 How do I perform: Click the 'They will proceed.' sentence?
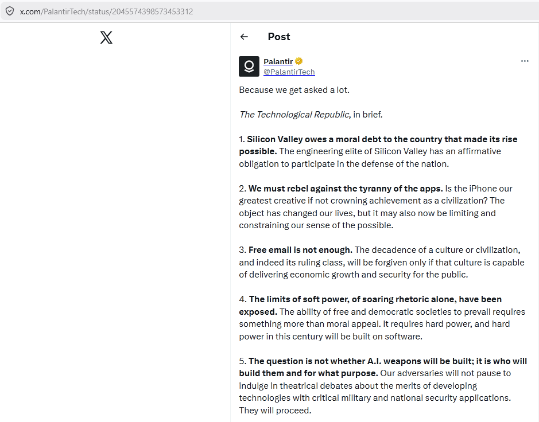275,411
